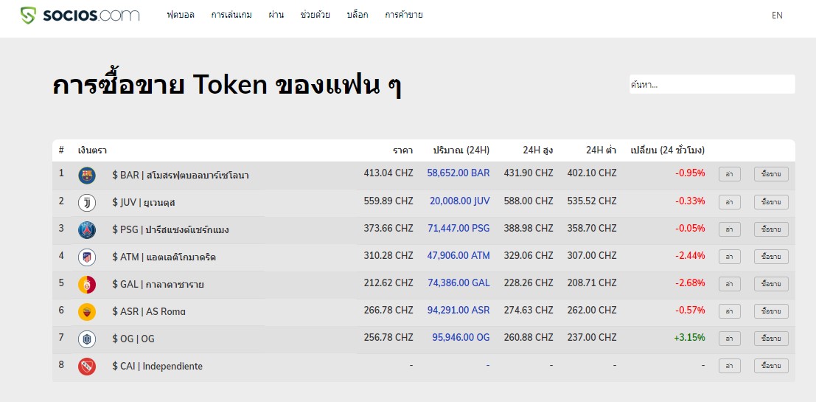Click the Galatasaray crest icon
This screenshot has width=816, height=402.
87,284
